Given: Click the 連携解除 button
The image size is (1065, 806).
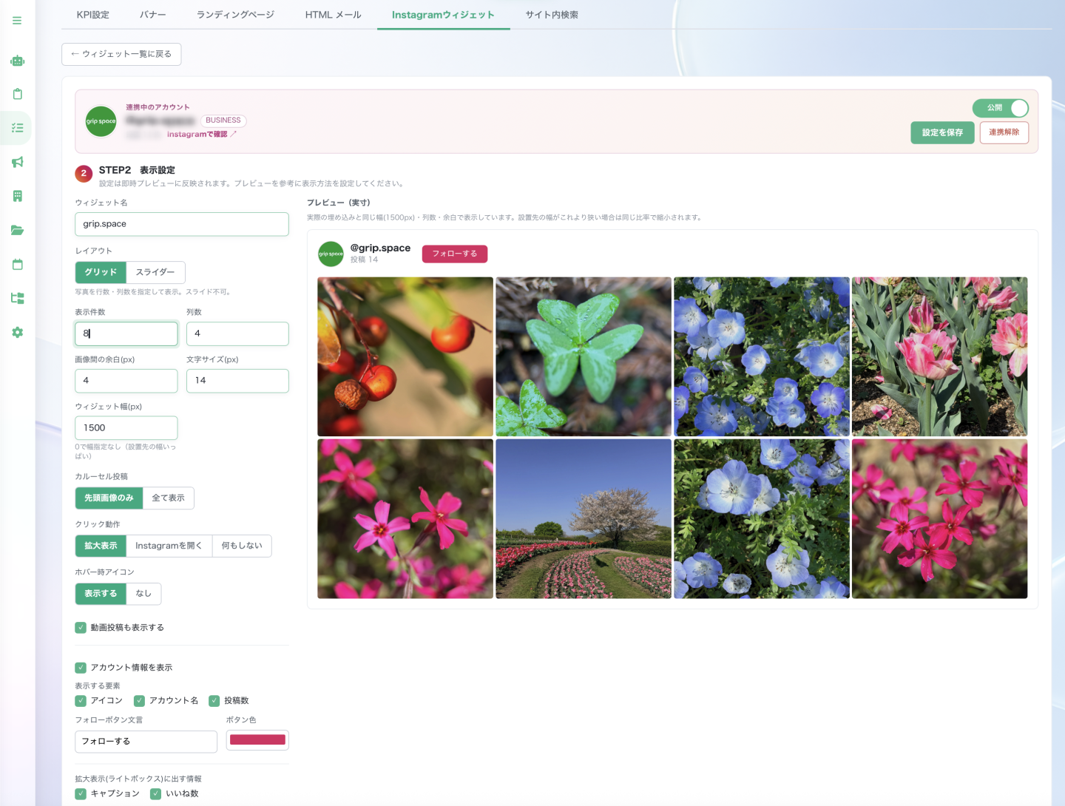Looking at the screenshot, I should tap(1004, 132).
